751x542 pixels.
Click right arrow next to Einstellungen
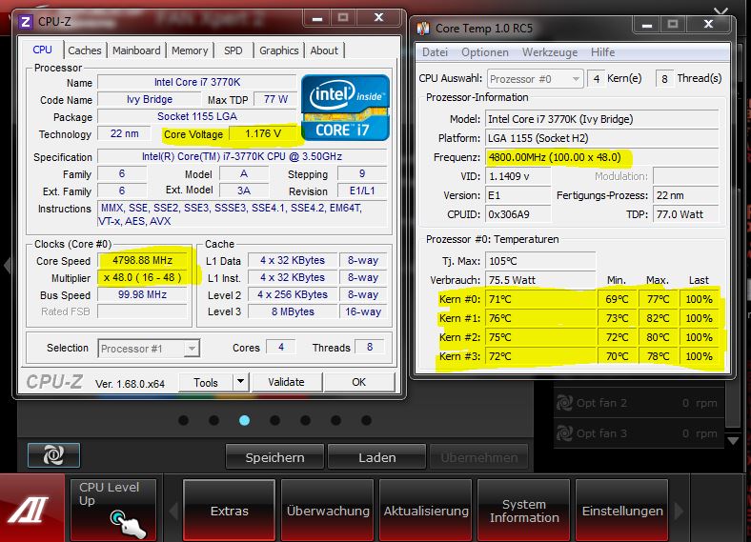coord(679,511)
